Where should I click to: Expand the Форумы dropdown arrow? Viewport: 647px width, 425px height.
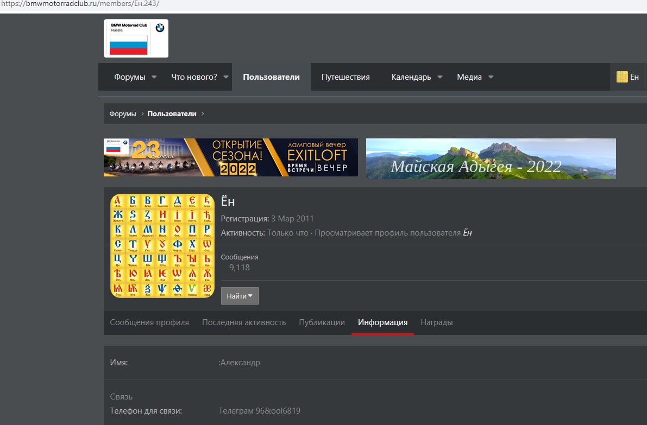click(x=154, y=77)
